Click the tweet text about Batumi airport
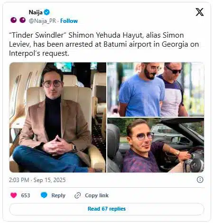The height and width of the screenshot is (223, 213). point(104,44)
